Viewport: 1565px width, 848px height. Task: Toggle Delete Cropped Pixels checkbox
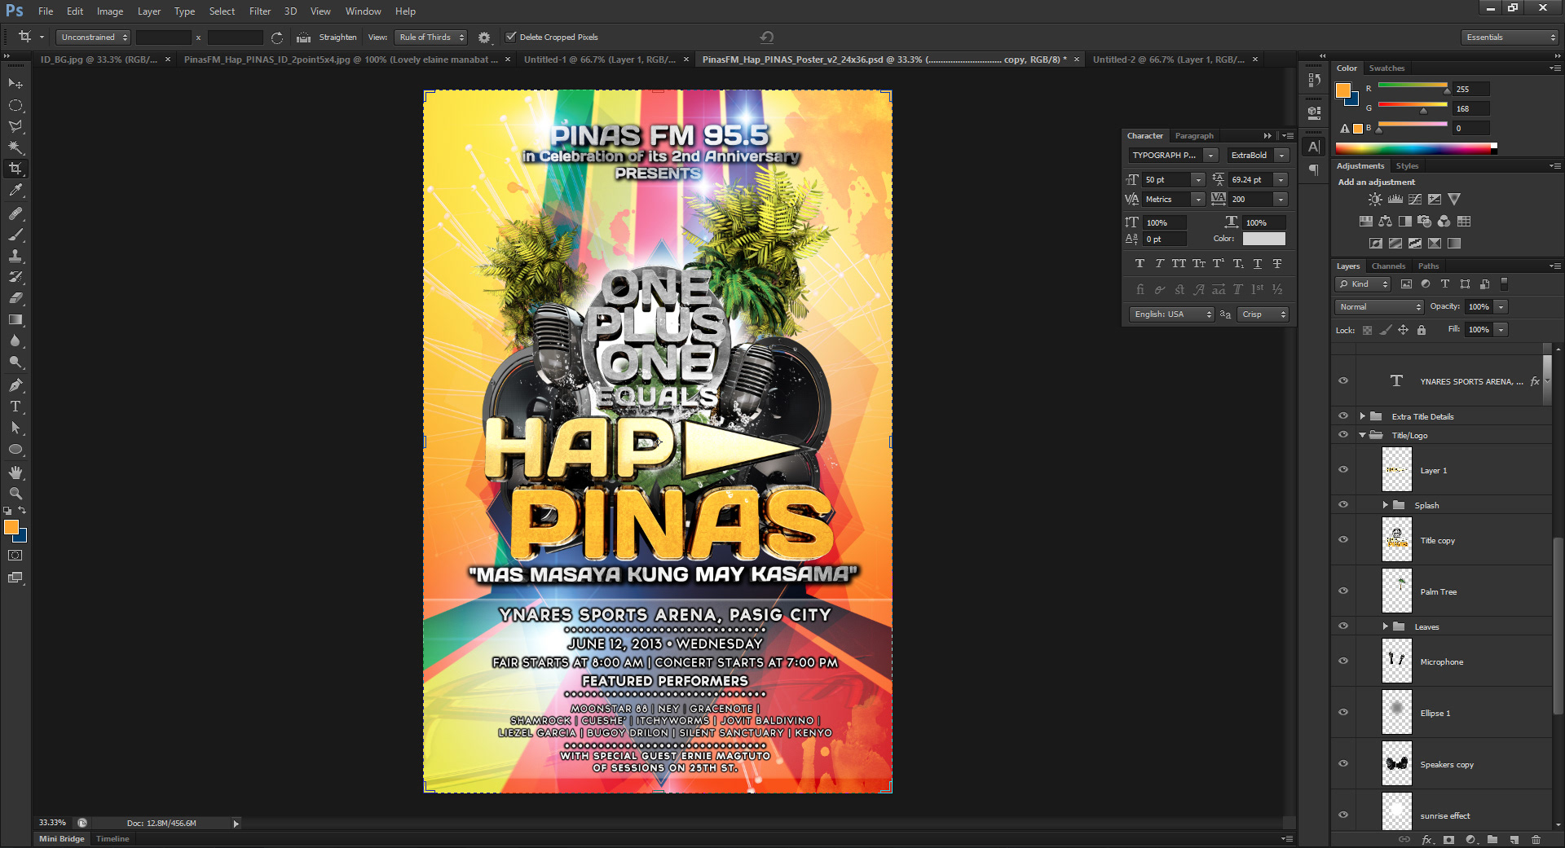[x=511, y=37]
